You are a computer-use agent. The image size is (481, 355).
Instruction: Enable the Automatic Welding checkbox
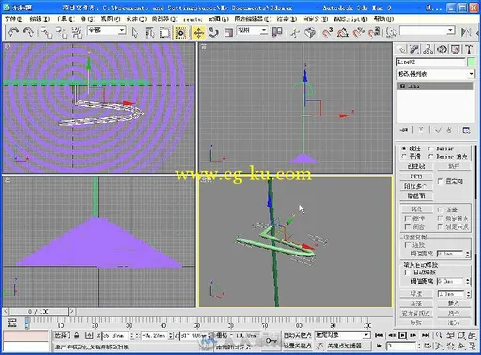(408, 272)
